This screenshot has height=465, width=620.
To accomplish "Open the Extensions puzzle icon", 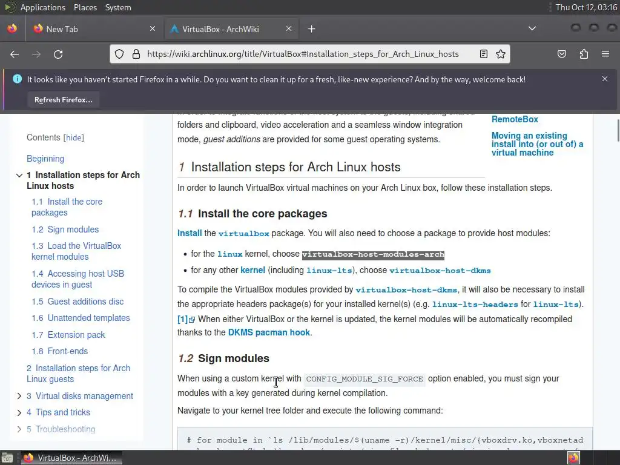I will pyautogui.click(x=584, y=54).
